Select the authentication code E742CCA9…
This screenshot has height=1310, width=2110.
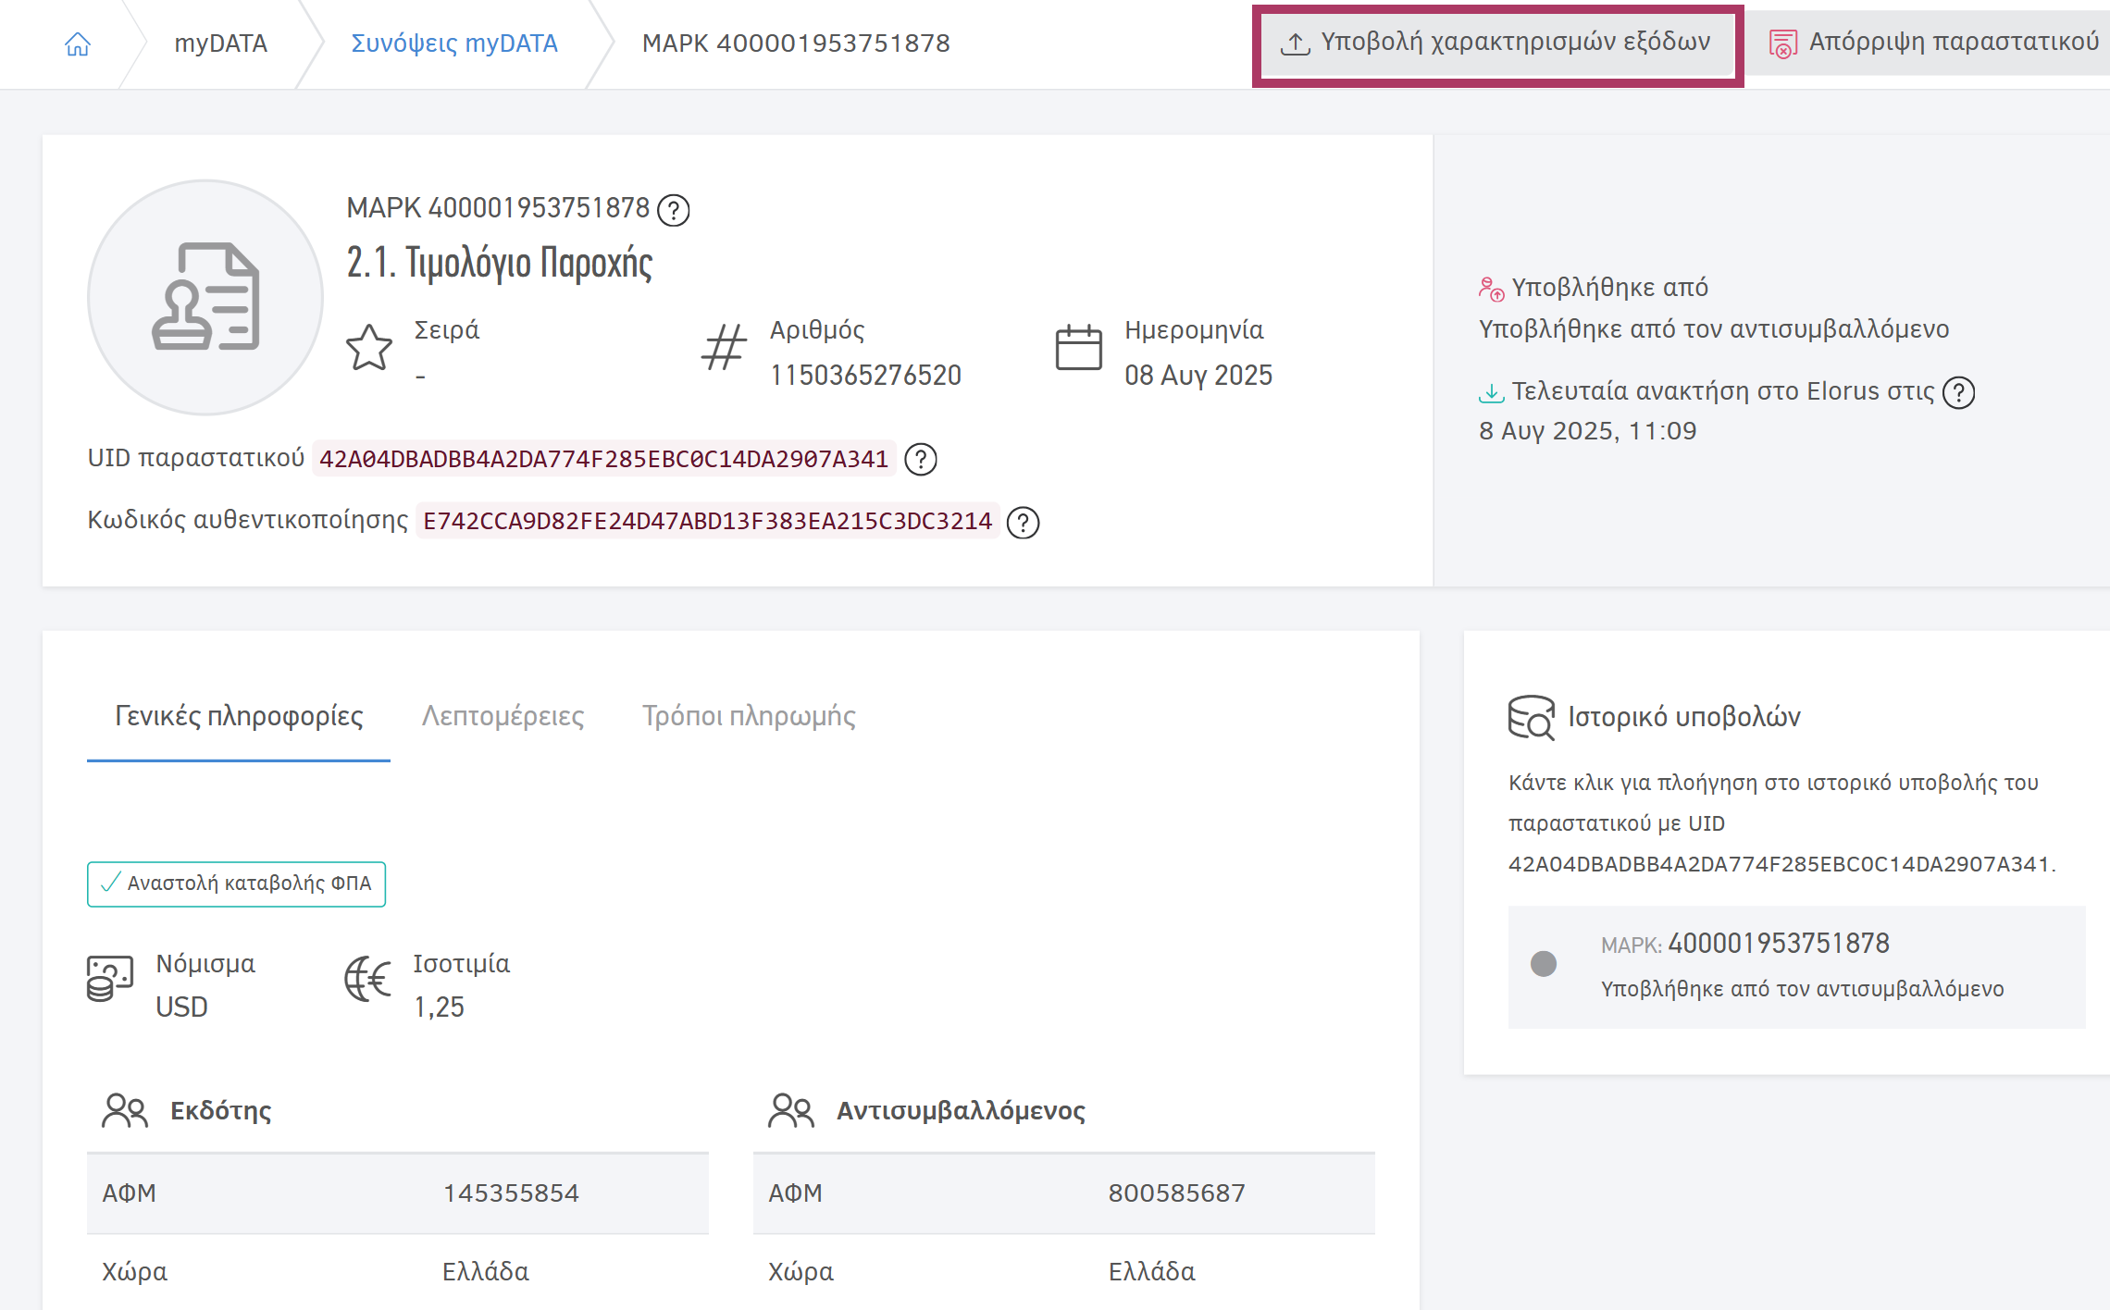[x=707, y=522]
